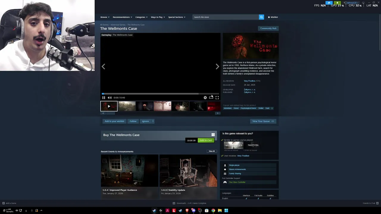Open the dahrooj123 account dropdown
The width and height of the screenshot is (381, 214).
(352, 3)
